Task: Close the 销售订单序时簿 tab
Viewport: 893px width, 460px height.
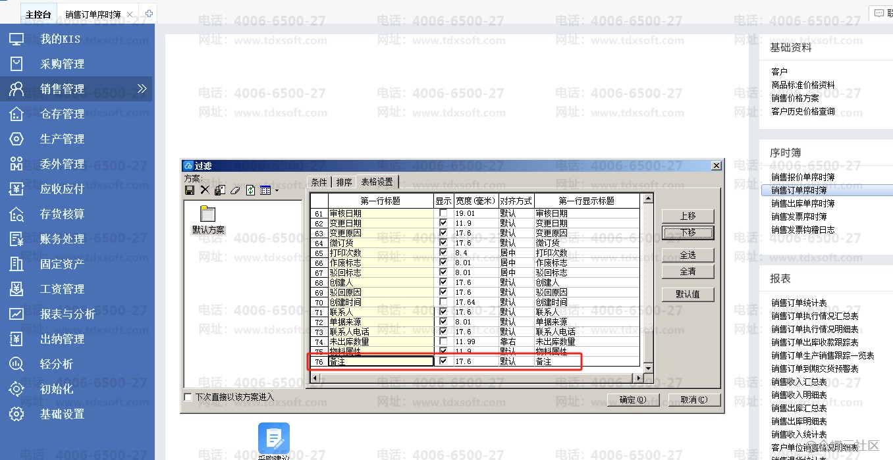Action: click(x=130, y=14)
